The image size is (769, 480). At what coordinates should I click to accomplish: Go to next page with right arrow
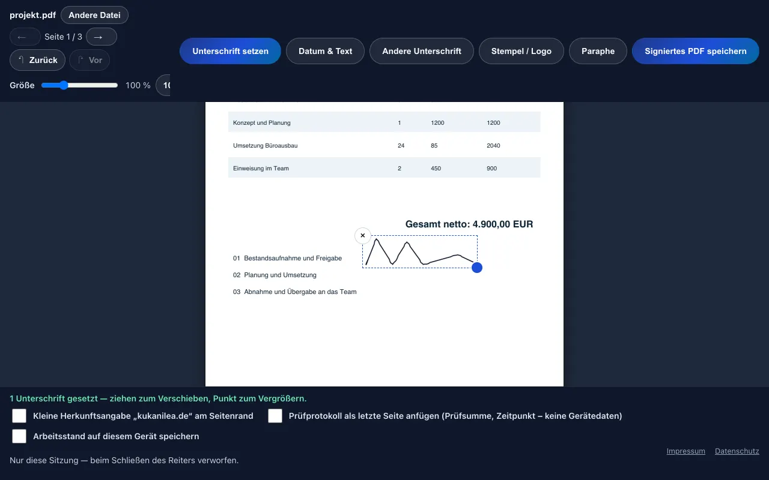(x=102, y=37)
